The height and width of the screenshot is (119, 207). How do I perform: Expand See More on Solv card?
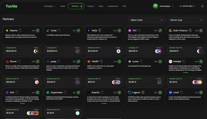click(23, 104)
